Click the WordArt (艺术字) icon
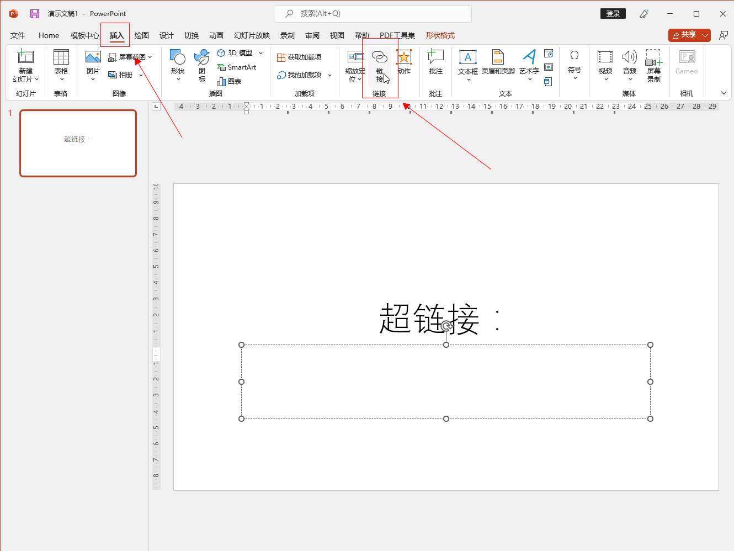This screenshot has height=551, width=734. pyautogui.click(x=529, y=56)
